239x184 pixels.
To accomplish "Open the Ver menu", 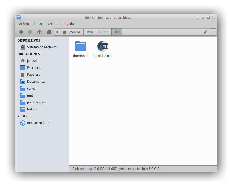I will point(50,24).
